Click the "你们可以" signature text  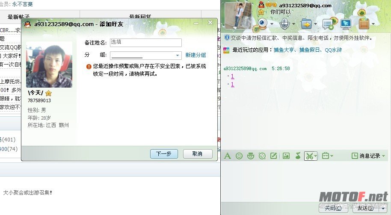tap(281, 12)
